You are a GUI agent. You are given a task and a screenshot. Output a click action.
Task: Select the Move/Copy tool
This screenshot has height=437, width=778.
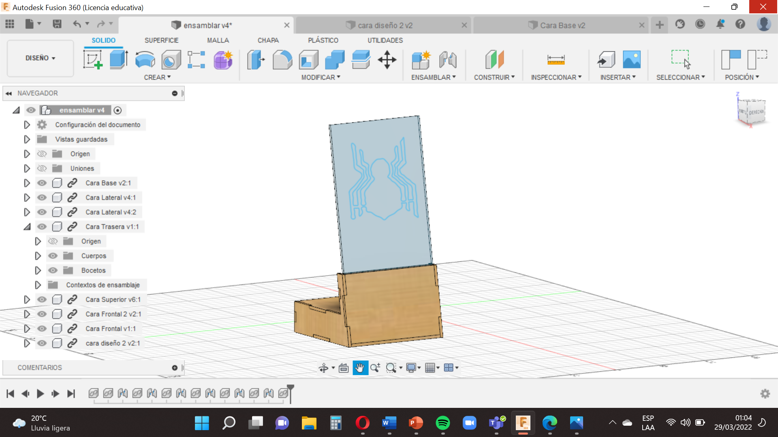click(x=387, y=60)
